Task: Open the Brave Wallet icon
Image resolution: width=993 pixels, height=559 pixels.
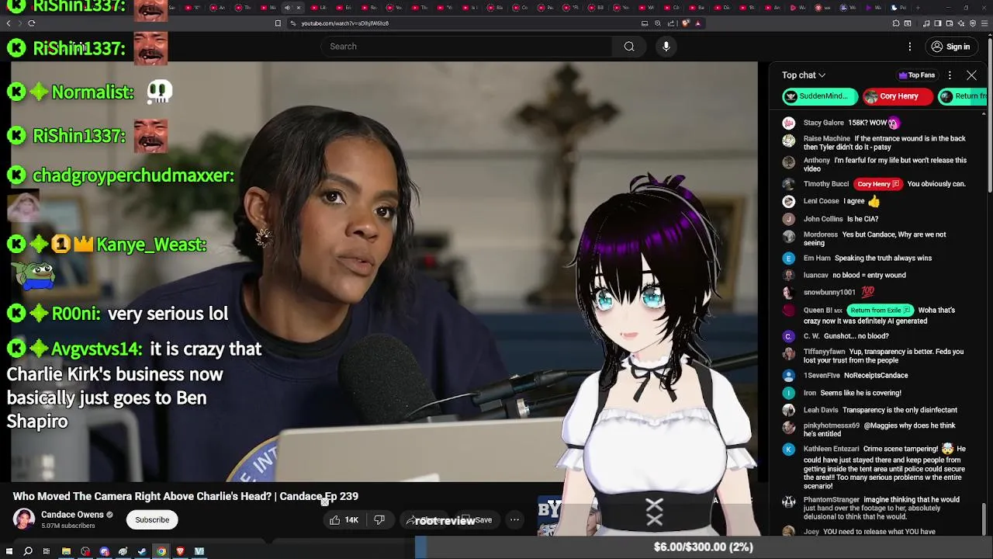Action: (x=949, y=23)
